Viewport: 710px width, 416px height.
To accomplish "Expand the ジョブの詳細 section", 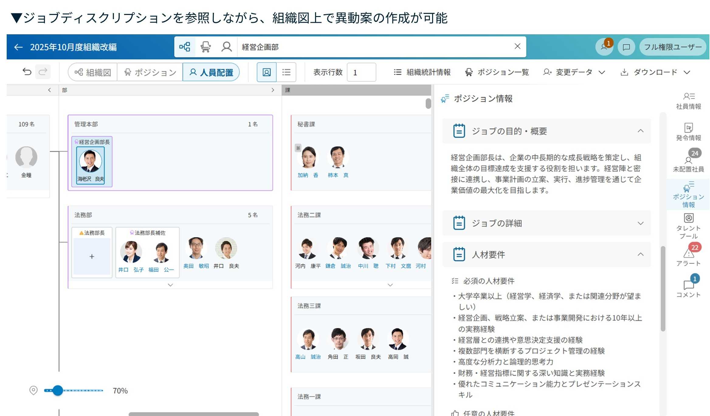I will (x=640, y=223).
